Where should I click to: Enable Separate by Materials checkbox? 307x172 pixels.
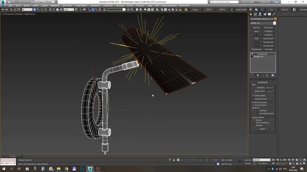pyautogui.click(x=258, y=110)
